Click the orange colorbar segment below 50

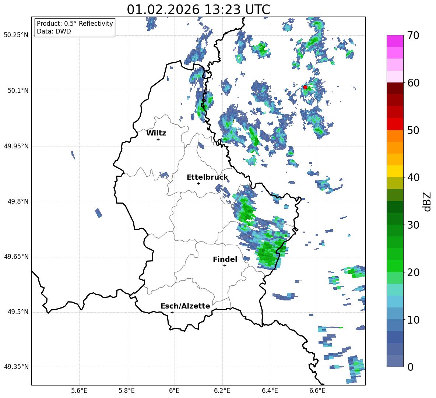[x=395, y=136]
